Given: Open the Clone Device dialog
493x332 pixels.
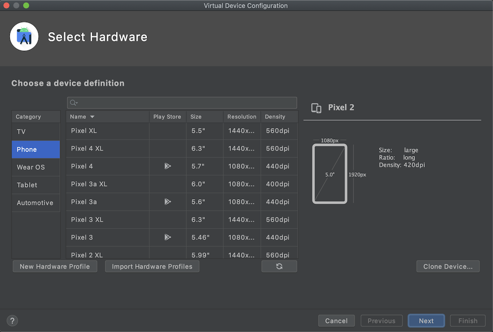Looking at the screenshot, I should [448, 266].
